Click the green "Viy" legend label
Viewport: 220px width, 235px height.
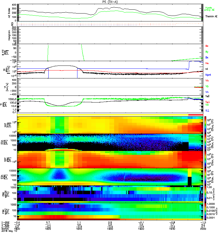[207, 86]
